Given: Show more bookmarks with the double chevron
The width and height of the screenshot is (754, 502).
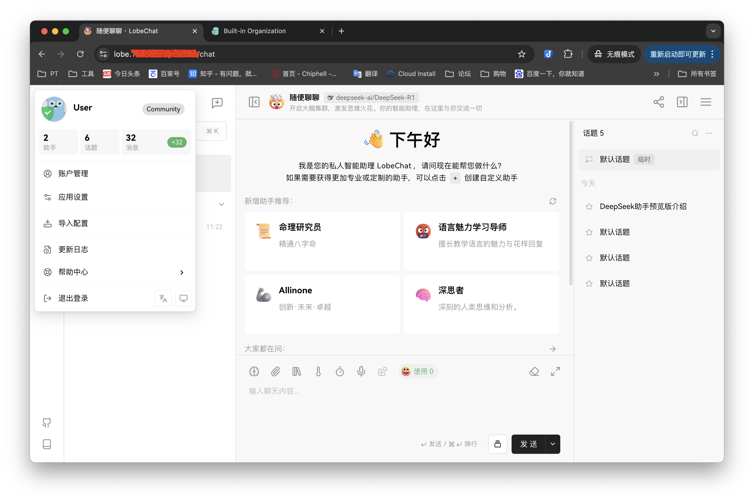Looking at the screenshot, I should [656, 74].
